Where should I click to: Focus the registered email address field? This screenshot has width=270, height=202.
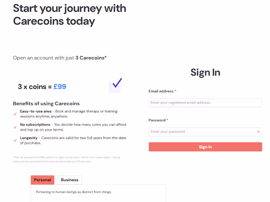coord(205,103)
